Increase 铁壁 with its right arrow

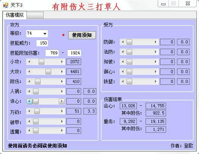click(155, 82)
